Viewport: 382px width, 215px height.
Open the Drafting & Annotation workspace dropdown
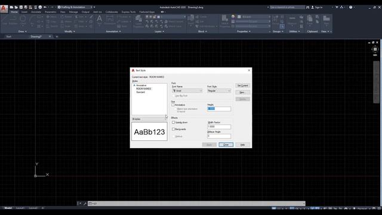pyautogui.click(x=75, y=7)
